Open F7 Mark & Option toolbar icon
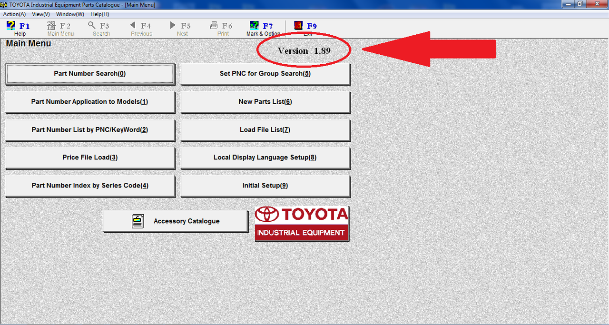 point(255,26)
